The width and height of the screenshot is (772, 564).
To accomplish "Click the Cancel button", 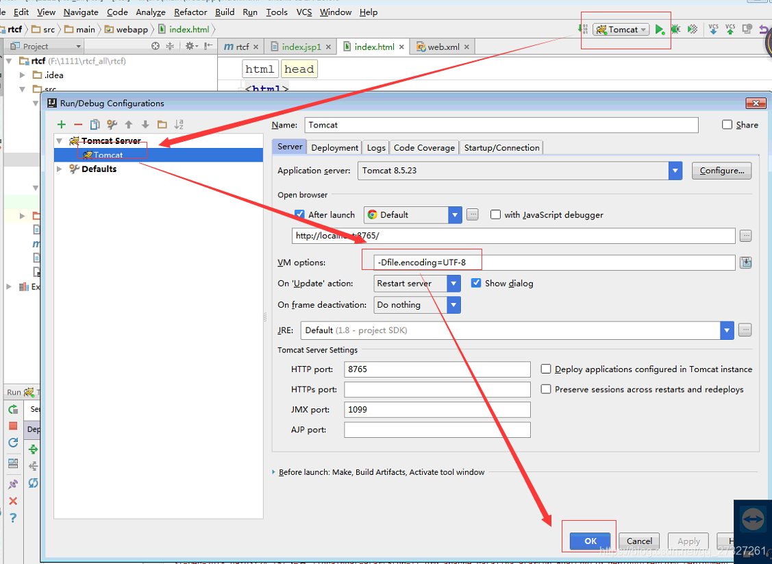I will click(x=639, y=541).
